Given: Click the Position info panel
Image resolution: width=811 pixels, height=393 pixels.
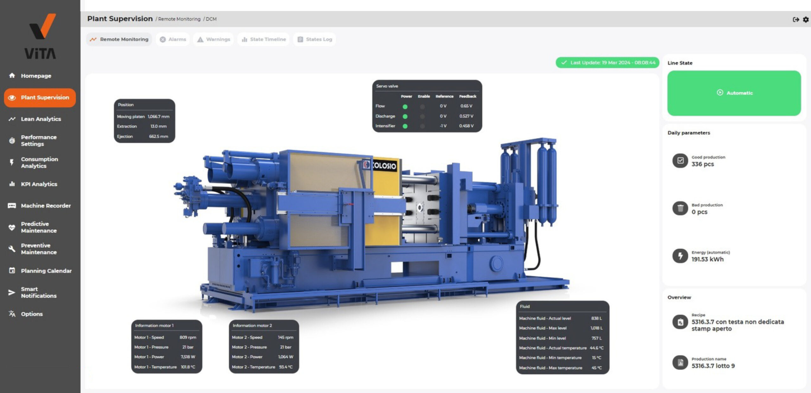Looking at the screenshot, I should coord(144,121).
